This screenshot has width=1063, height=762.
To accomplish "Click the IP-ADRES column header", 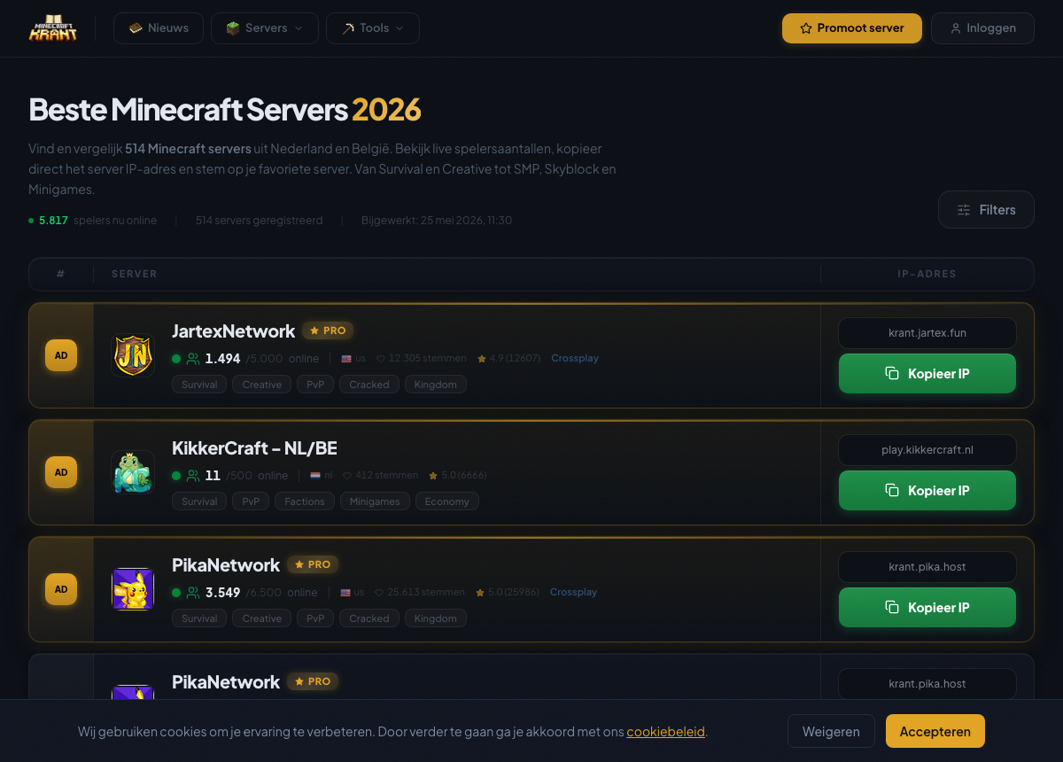I will (x=927, y=274).
